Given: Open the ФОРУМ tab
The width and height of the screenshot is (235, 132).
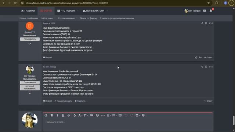Looking at the screenshot, I should [x=46, y=11].
